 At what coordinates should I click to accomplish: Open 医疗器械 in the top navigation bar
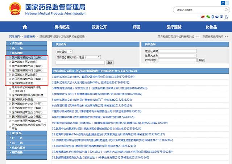coord(174,27)
